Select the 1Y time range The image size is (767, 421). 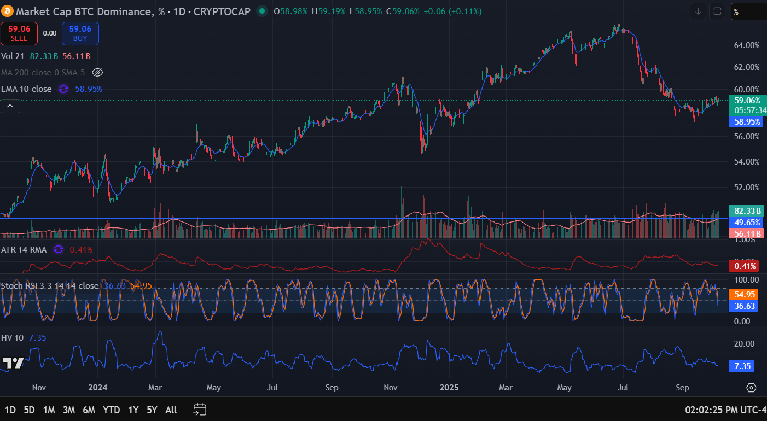[133, 410]
